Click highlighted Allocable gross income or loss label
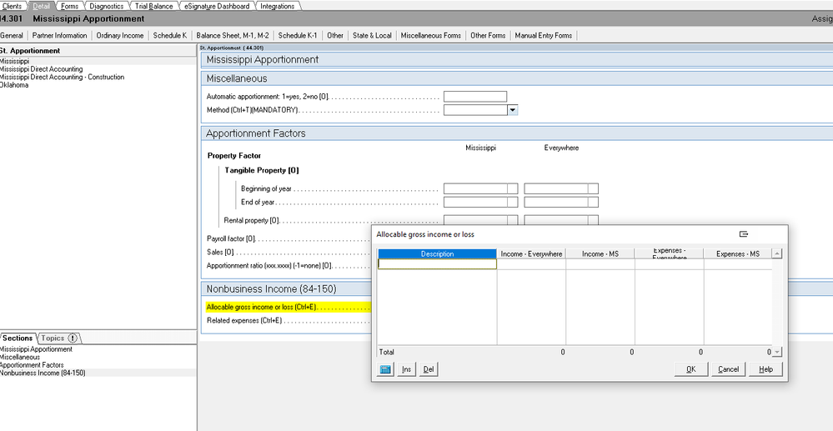 pos(261,307)
